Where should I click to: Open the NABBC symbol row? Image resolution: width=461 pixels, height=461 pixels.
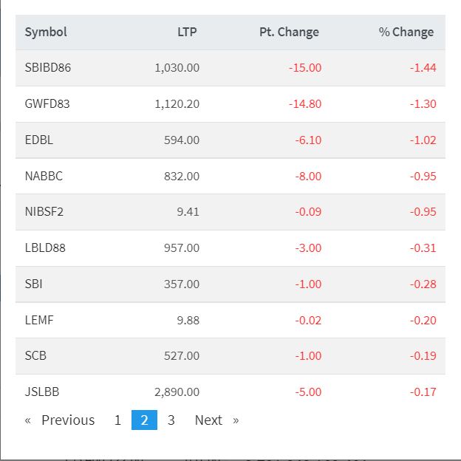44,177
